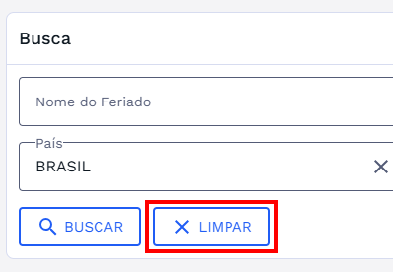The height and width of the screenshot is (272, 393).
Task: Click the Nome do Feriado placeholder text
Action: click(x=93, y=102)
